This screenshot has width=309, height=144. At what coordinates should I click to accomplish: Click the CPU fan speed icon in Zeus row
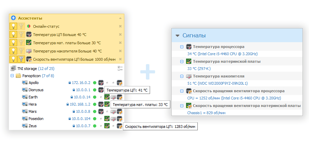tap(119, 126)
